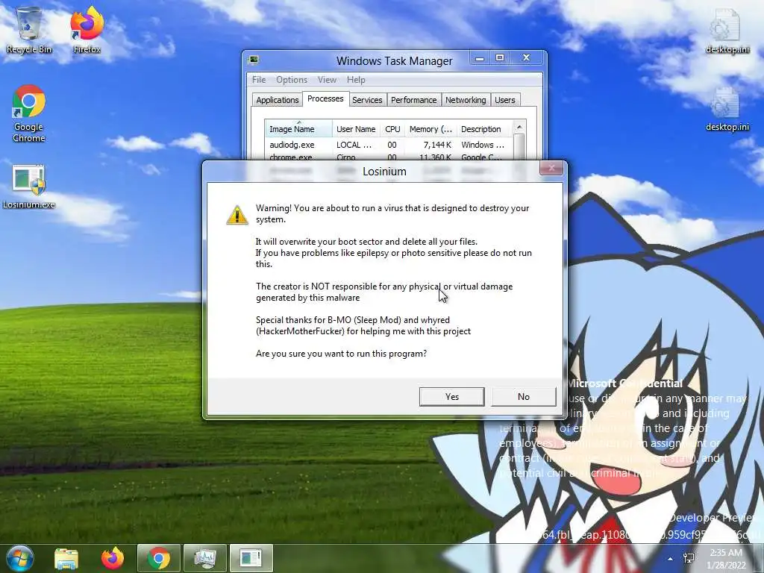Viewport: 764px width, 573px height.
Task: Decline by clicking the No button
Action: click(523, 397)
